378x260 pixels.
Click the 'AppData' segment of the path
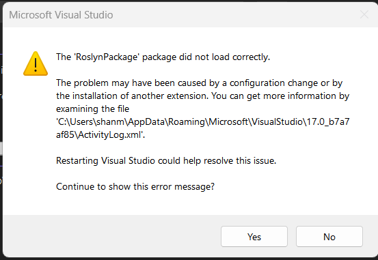(146, 122)
